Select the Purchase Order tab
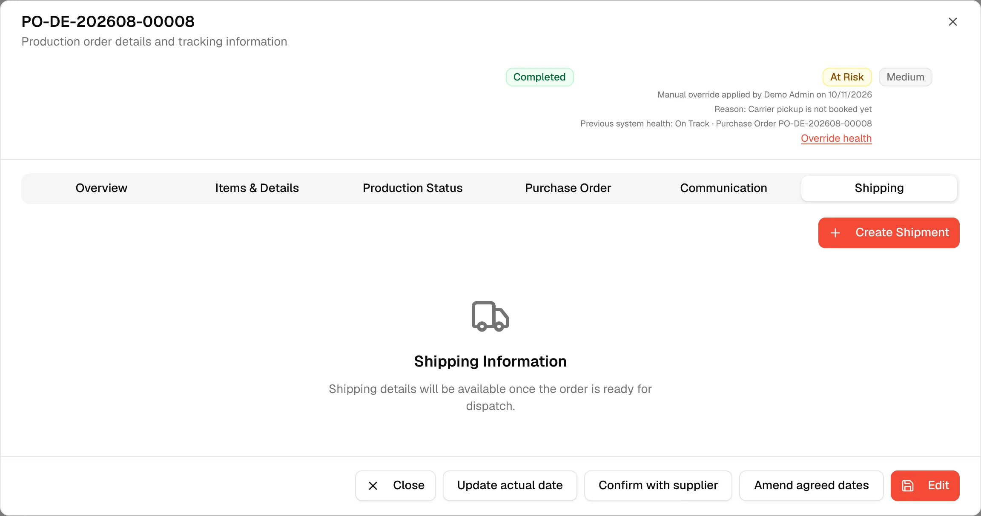The height and width of the screenshot is (516, 981). (x=568, y=188)
